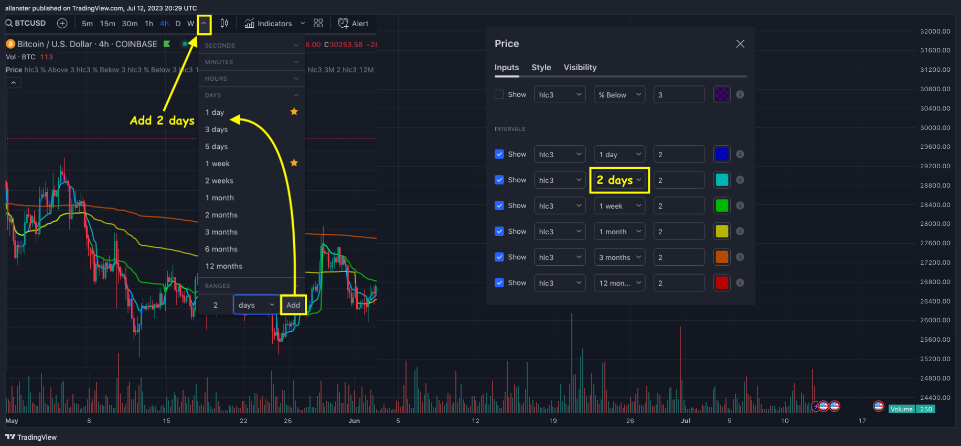The height and width of the screenshot is (446, 961).
Task: Open the layout grid selector
Action: (318, 23)
